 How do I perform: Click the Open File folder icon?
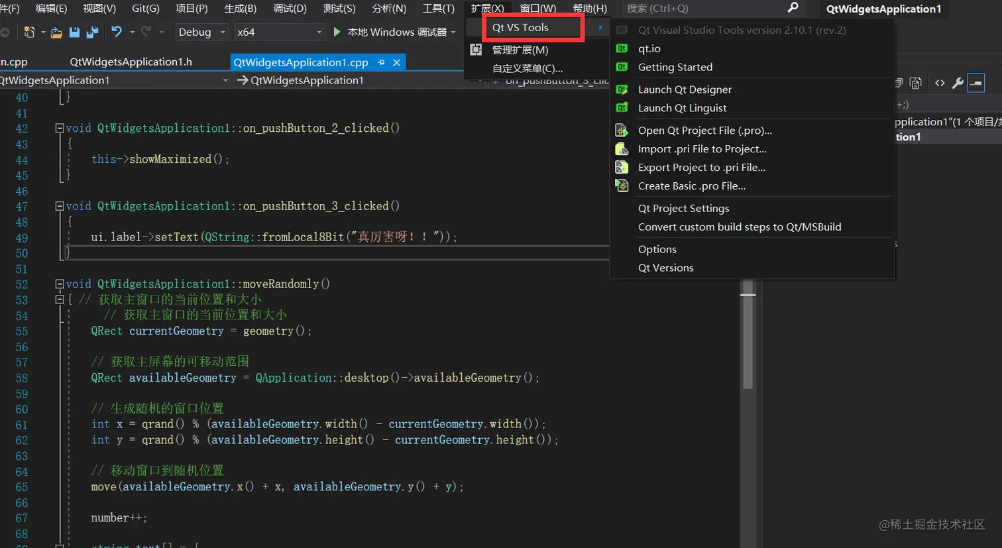tap(56, 32)
